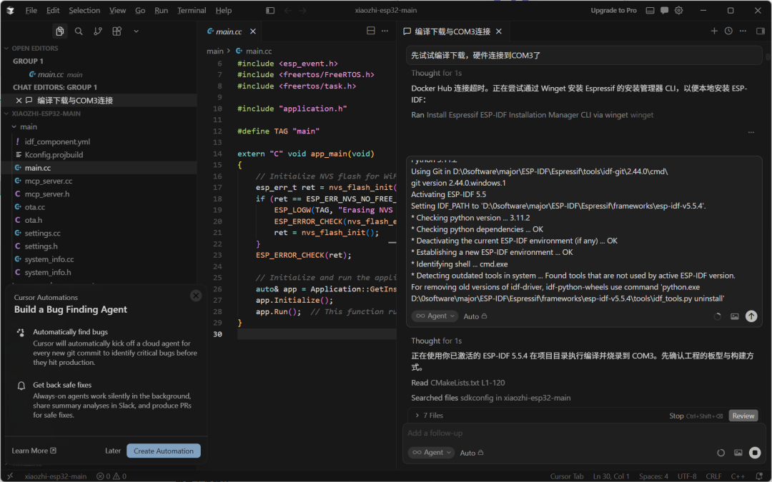The height and width of the screenshot is (482, 772).
Task: Open Agent mode dropdown in upper message box
Action: click(x=435, y=316)
